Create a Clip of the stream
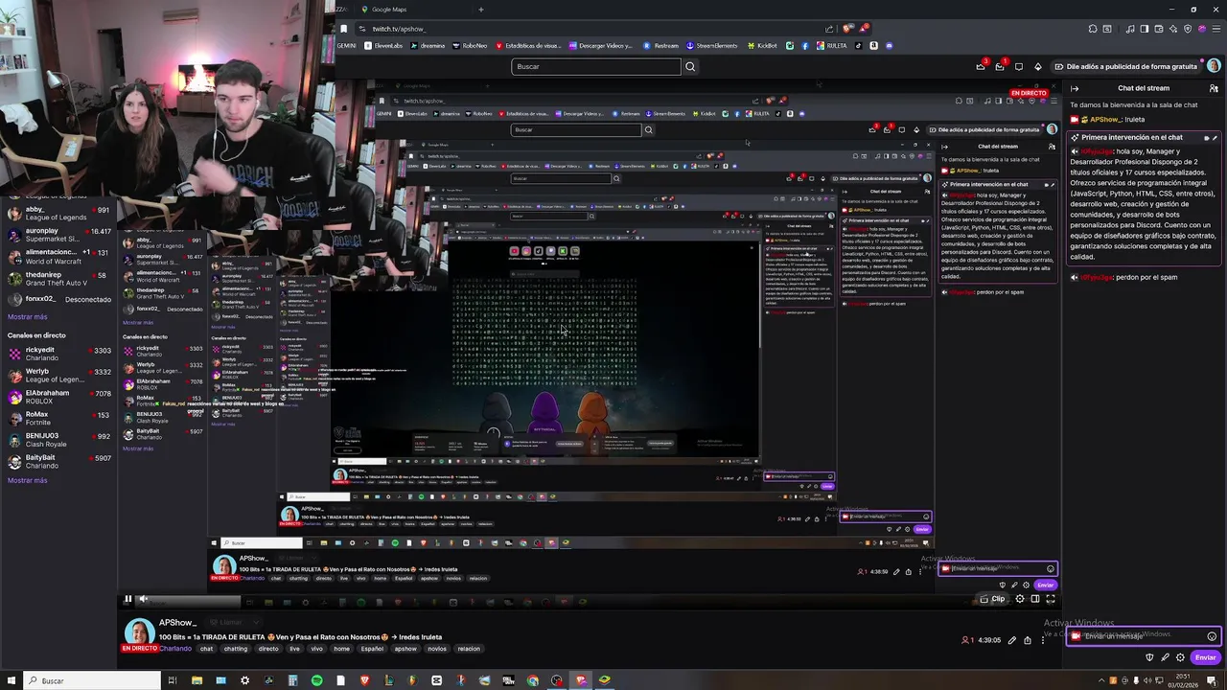Screen dimensions: 1227x690 coord(992,599)
